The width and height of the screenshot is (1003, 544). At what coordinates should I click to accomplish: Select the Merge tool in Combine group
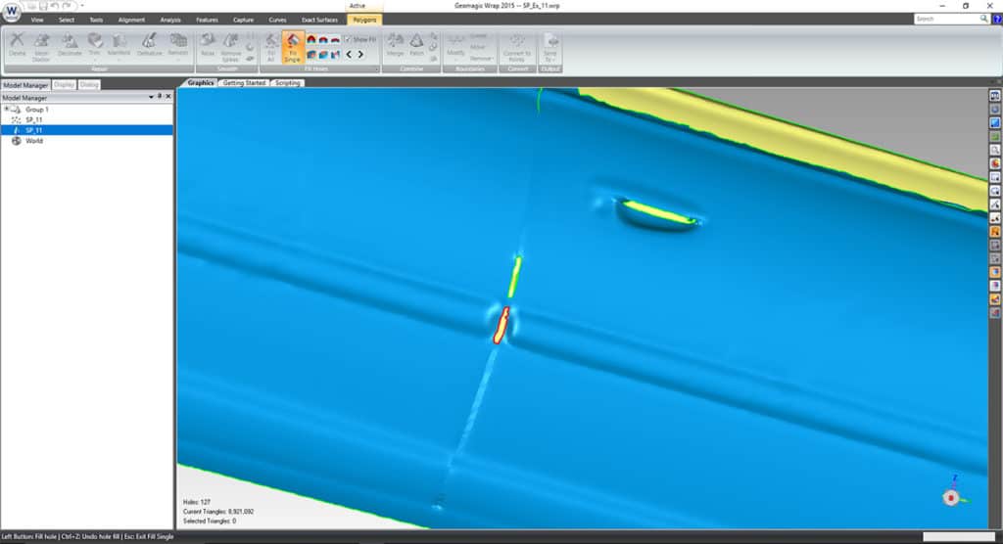pos(396,45)
